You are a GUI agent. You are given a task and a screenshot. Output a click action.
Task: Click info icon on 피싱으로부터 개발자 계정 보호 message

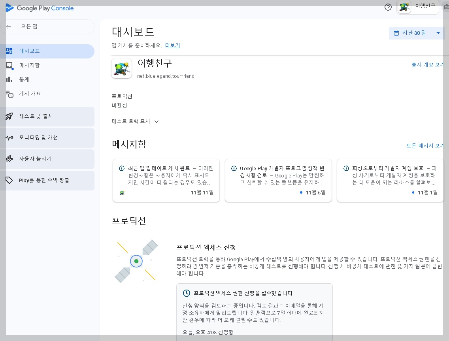346,168
